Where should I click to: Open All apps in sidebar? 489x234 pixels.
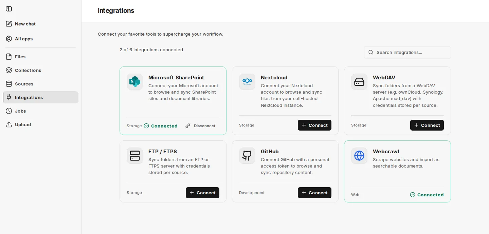[40, 39]
